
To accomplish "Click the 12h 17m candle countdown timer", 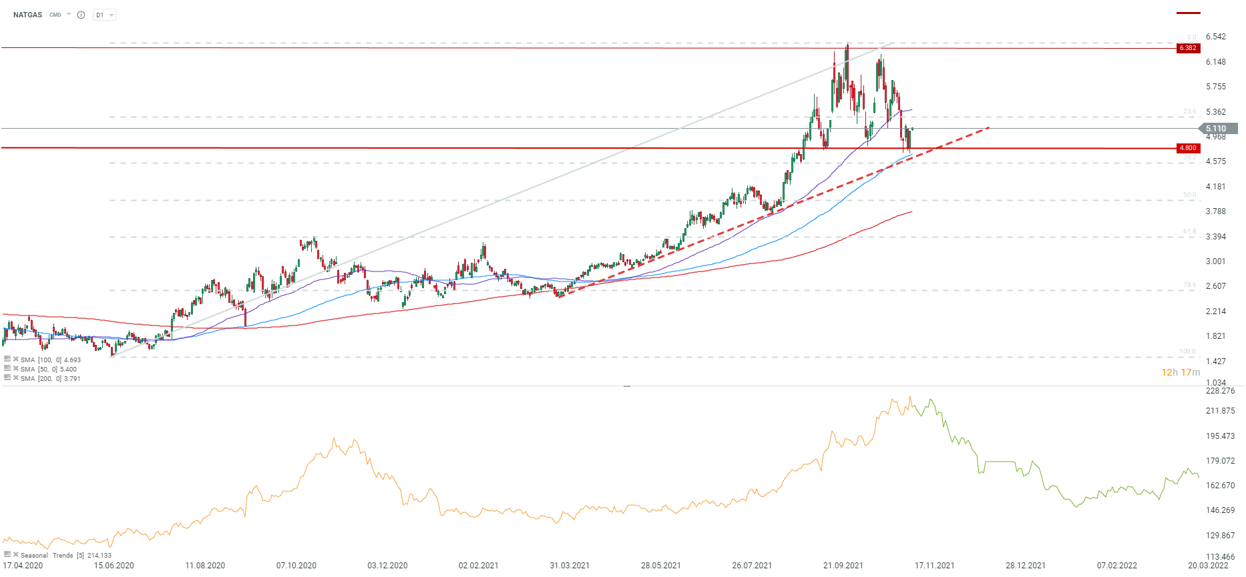I will [1181, 372].
